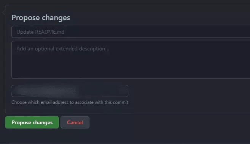
Task: Place cursor in commit summary input
Action: pos(131,32)
